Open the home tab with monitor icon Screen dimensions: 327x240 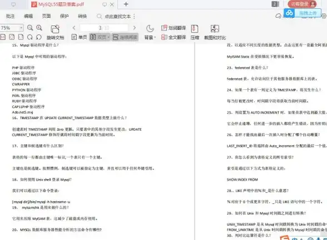[13, 4]
